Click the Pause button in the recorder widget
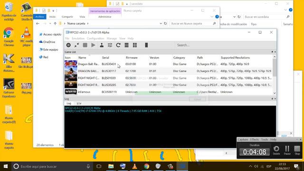 287,150
